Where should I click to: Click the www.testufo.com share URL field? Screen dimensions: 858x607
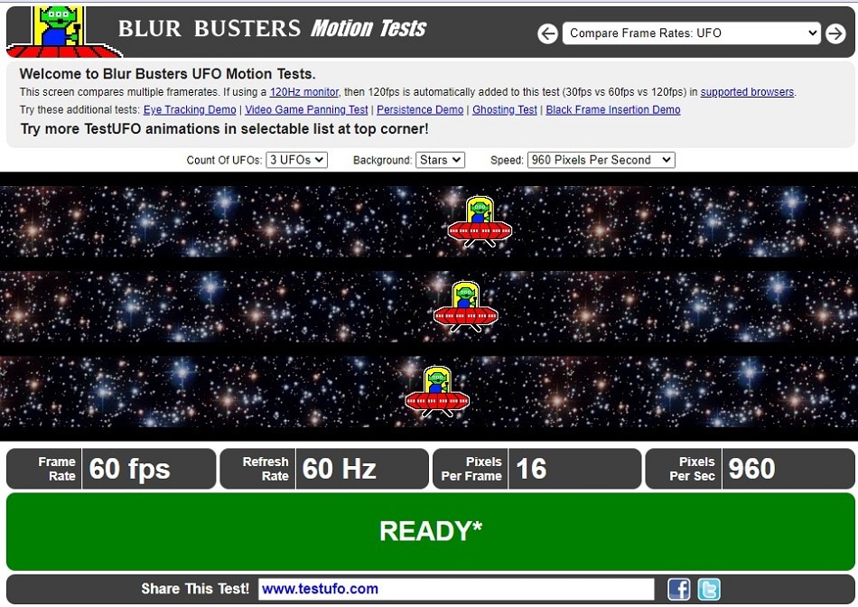456,590
